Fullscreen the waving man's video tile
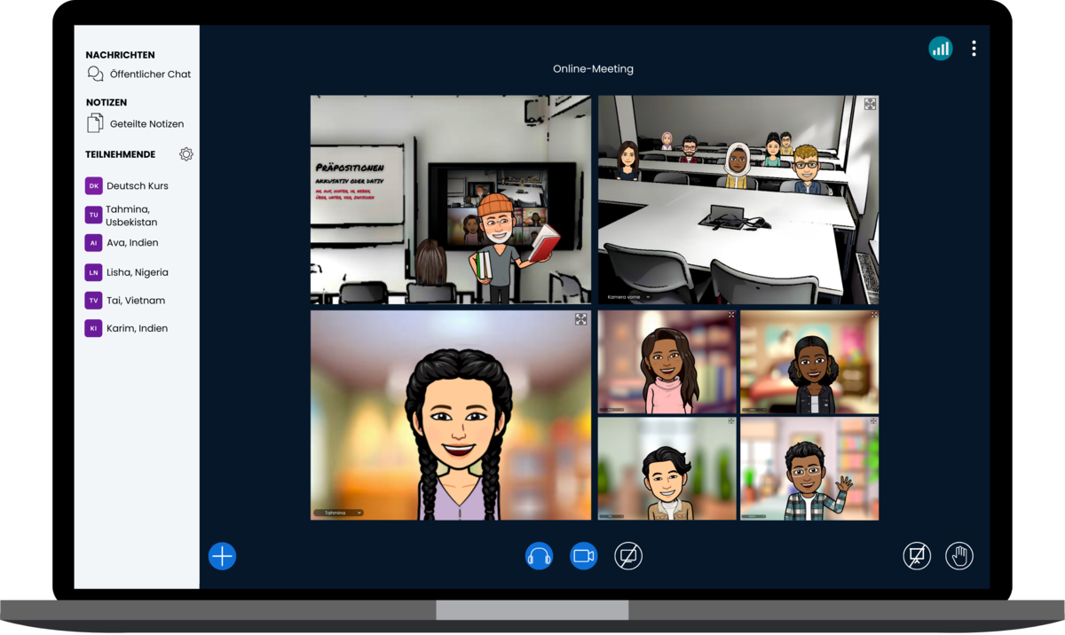The height and width of the screenshot is (635, 1065). tap(874, 421)
